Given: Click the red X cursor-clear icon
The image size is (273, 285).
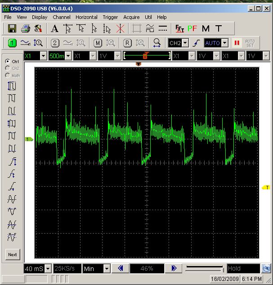Looking at the screenshot, I should [x=120, y=28].
